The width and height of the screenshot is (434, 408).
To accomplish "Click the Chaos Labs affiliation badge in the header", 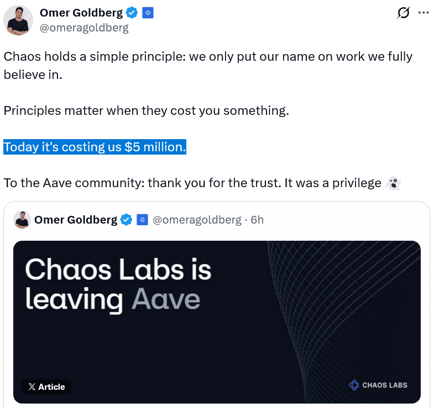I will 148,13.
